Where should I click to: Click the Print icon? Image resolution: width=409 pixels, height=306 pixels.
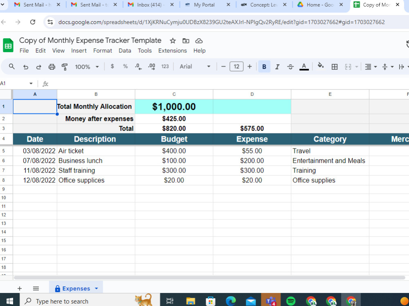(52, 67)
